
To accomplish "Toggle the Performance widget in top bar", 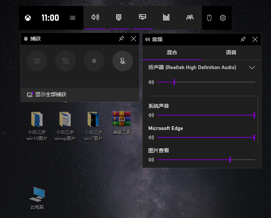I will (142, 17).
